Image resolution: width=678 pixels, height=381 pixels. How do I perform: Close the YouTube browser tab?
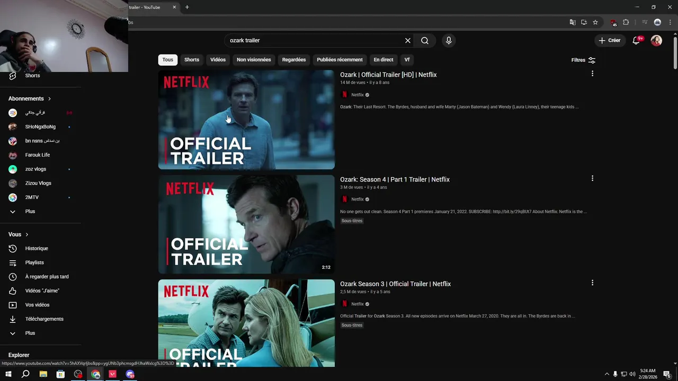tap(174, 7)
